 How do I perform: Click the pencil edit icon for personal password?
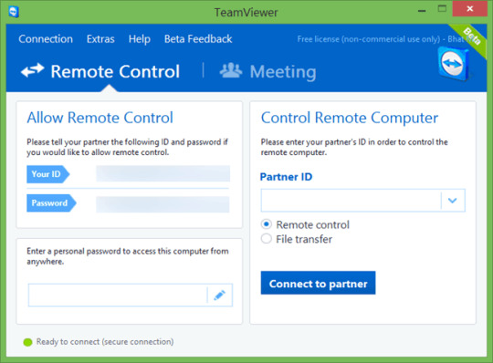click(x=219, y=296)
